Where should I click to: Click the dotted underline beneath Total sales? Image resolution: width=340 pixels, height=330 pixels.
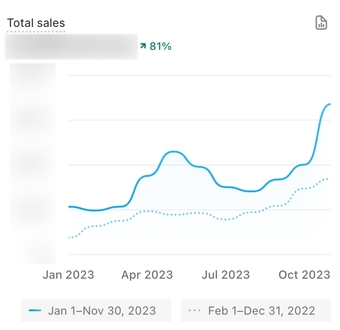[36, 32]
